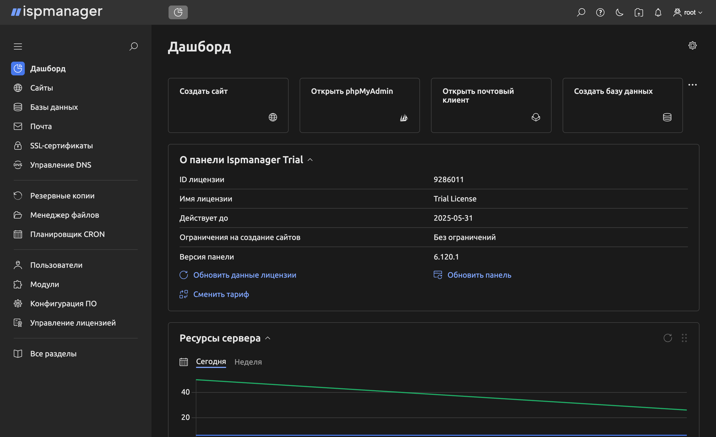This screenshot has height=437, width=716.
Task: Click the Ресурсы сервера drag-handle dots
Action: [x=684, y=338]
